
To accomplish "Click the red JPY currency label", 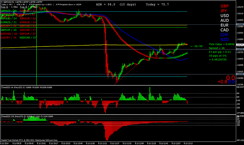I will (224, 11).
